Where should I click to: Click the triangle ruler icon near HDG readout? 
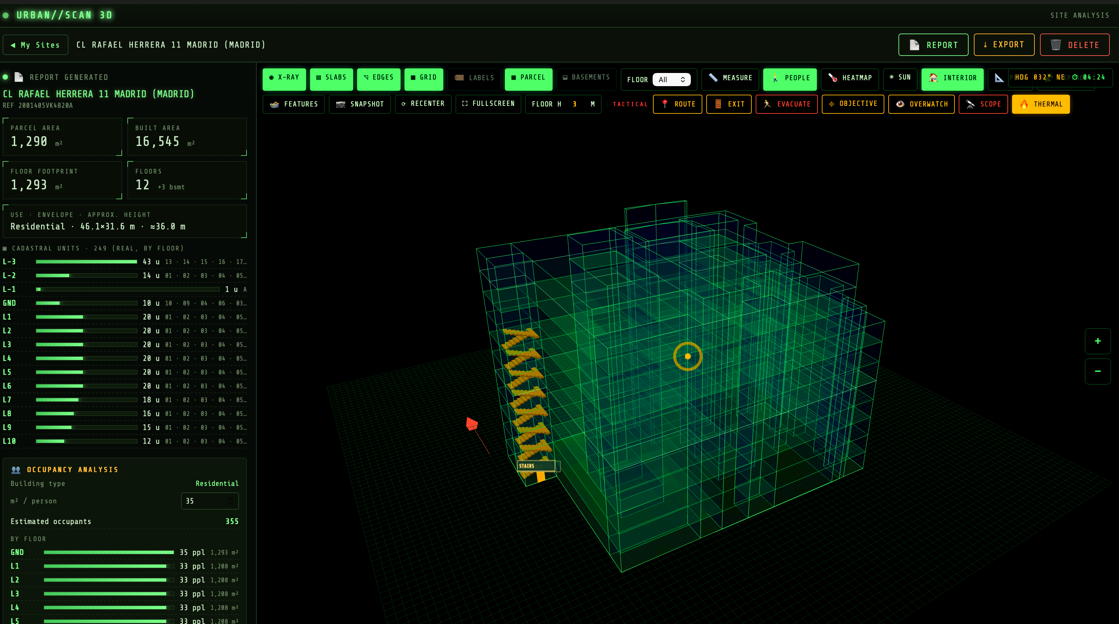coord(999,78)
